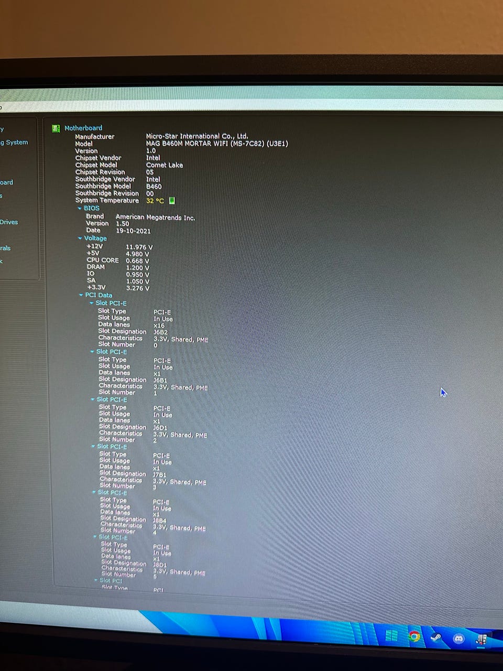Viewport: 503px width, 671px height.
Task: Click the System Temperature value 32 °C
Action: pyautogui.click(x=155, y=201)
